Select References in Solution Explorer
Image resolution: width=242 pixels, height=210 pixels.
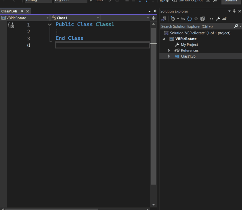(x=190, y=50)
